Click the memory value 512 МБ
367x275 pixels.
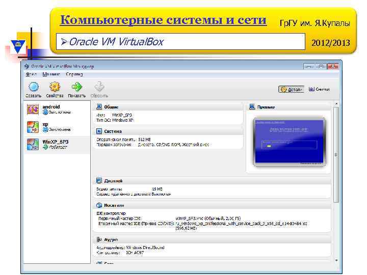pyautogui.click(x=144, y=140)
